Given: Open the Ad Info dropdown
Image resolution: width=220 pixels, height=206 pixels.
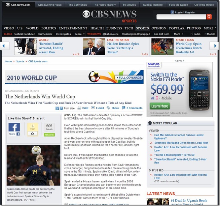Looking at the screenshot, I should tap(179, 61).
